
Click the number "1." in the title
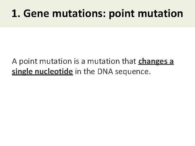coord(17,14)
